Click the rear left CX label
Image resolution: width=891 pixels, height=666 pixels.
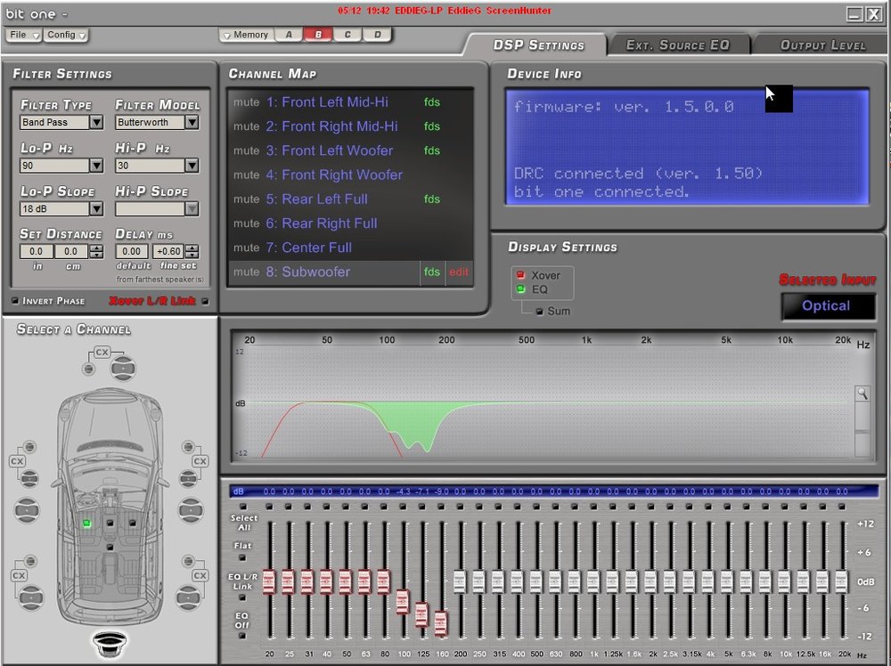(18, 575)
